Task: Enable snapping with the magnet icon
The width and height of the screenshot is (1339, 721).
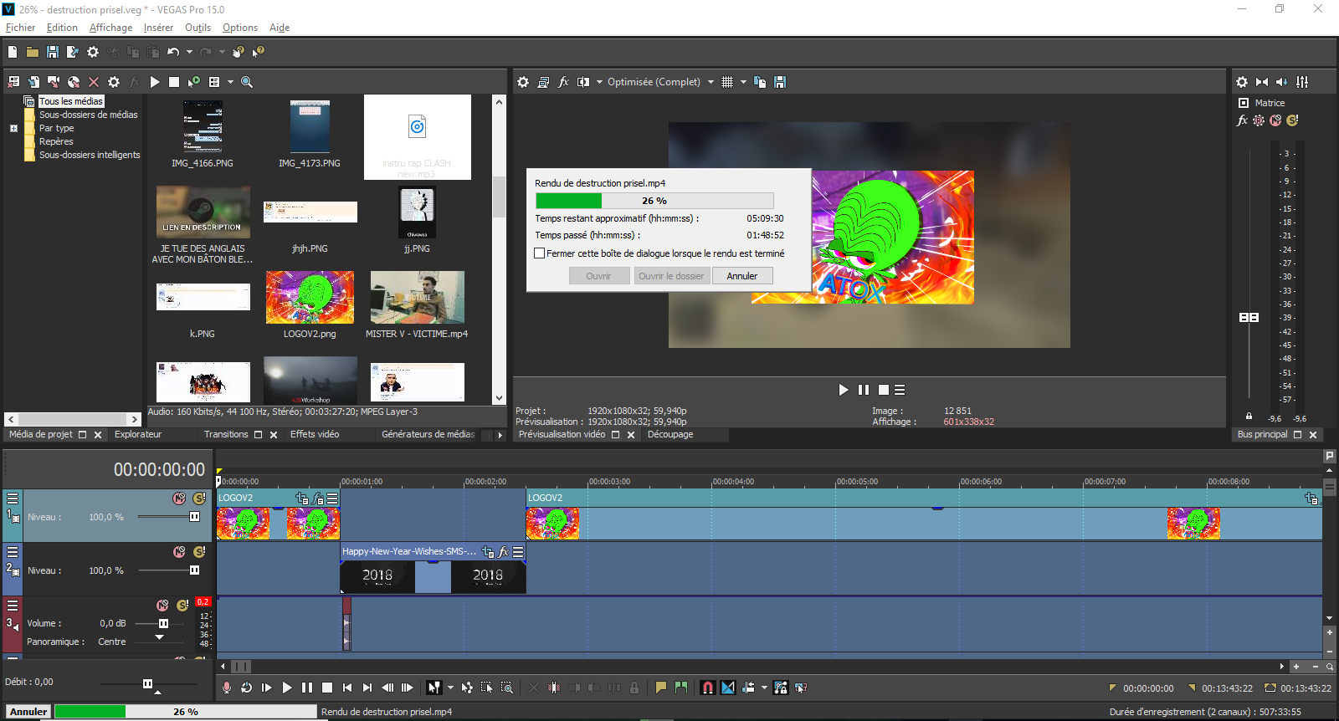Action: point(708,688)
